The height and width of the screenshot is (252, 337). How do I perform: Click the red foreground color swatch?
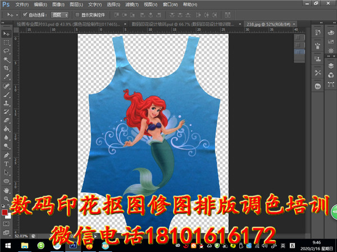pos(5,213)
